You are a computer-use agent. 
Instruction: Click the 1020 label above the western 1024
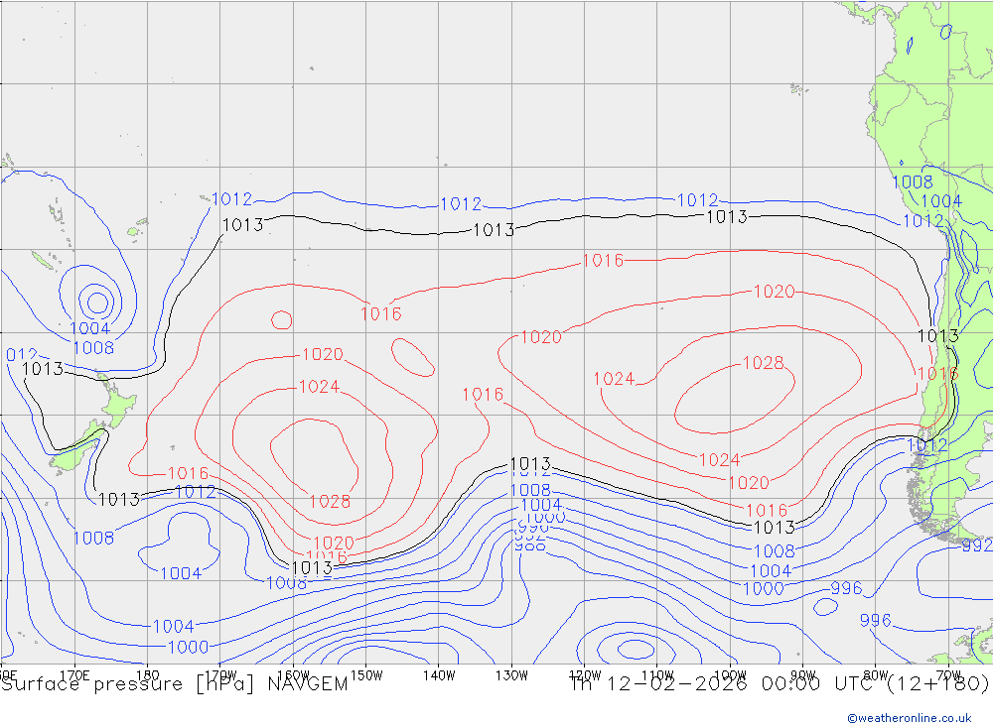click(x=323, y=354)
